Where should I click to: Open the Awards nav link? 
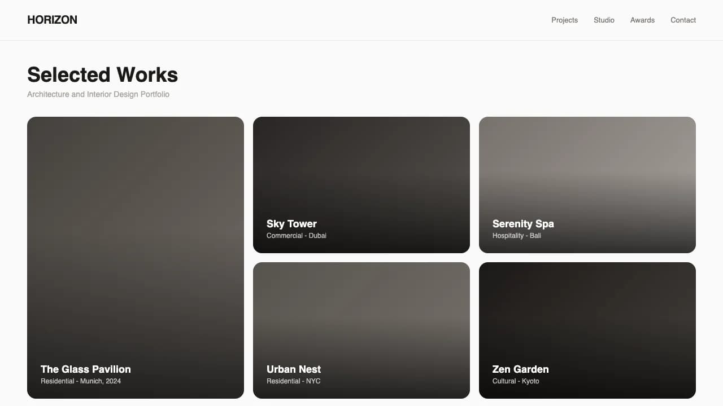(642, 20)
